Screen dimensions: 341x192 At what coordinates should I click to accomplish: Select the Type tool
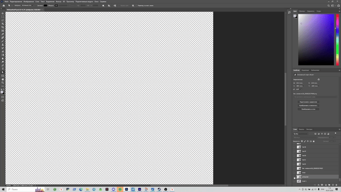(3, 69)
